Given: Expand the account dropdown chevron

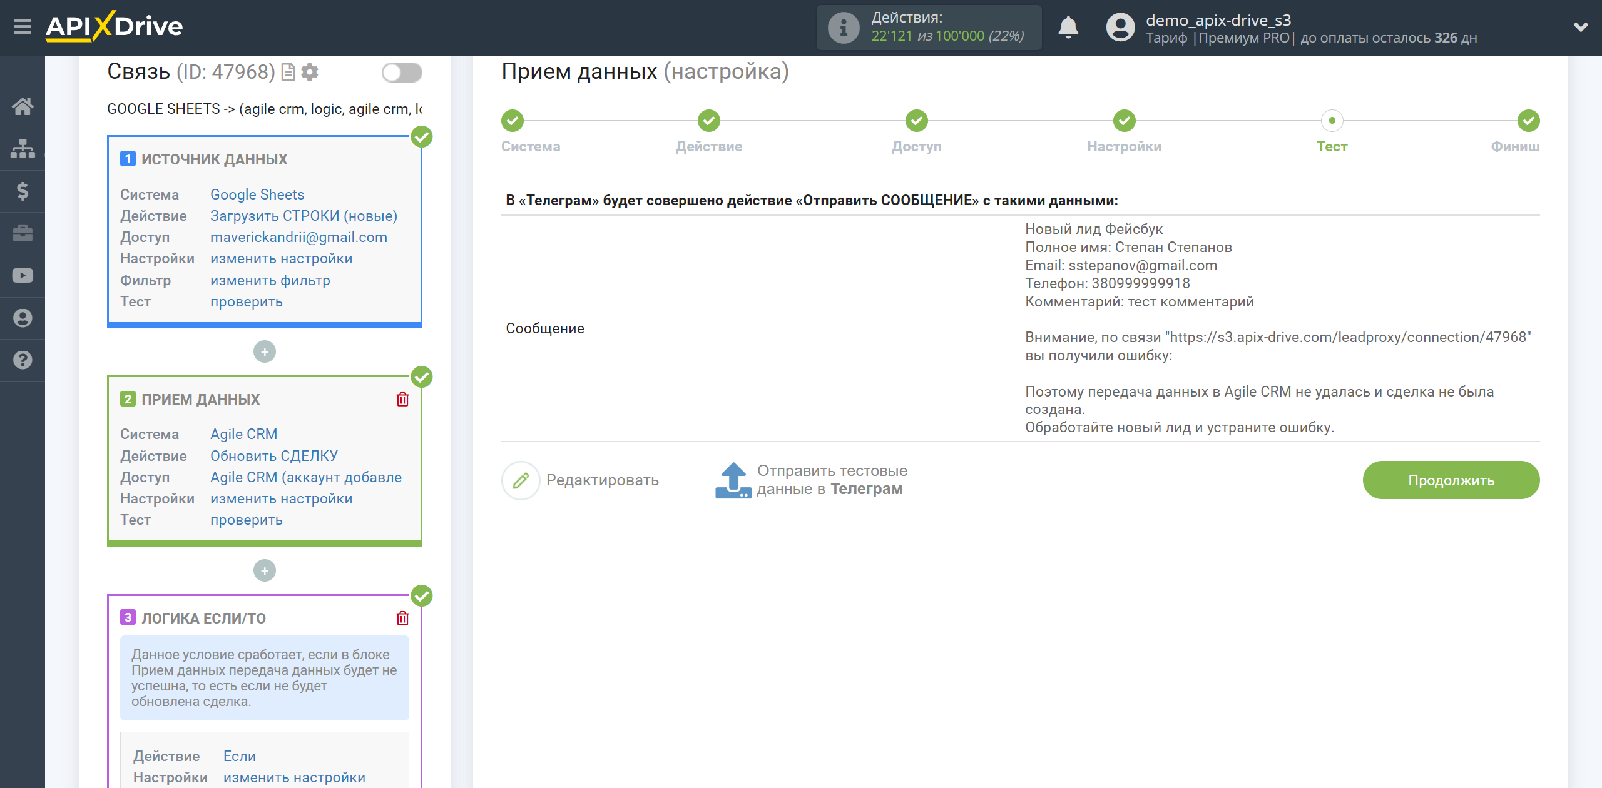Looking at the screenshot, I should [x=1581, y=27].
